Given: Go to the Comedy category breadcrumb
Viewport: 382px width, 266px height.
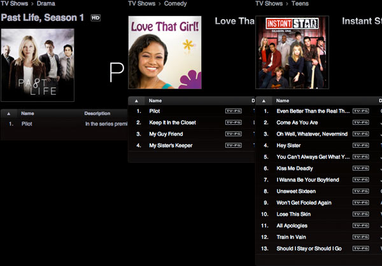Looking at the screenshot, I should (175, 4).
